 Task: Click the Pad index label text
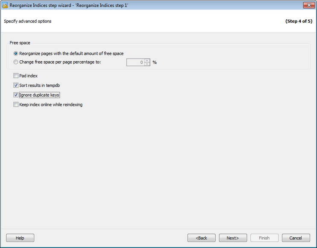tap(29, 76)
